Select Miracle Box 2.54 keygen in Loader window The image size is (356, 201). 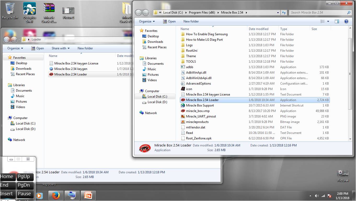point(71,69)
